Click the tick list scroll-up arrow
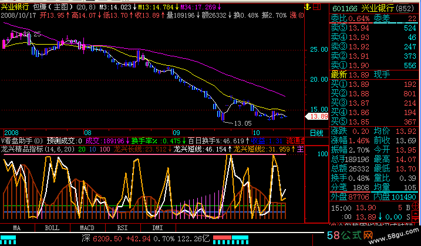Screen dimensions: 421x246 point(416,213)
